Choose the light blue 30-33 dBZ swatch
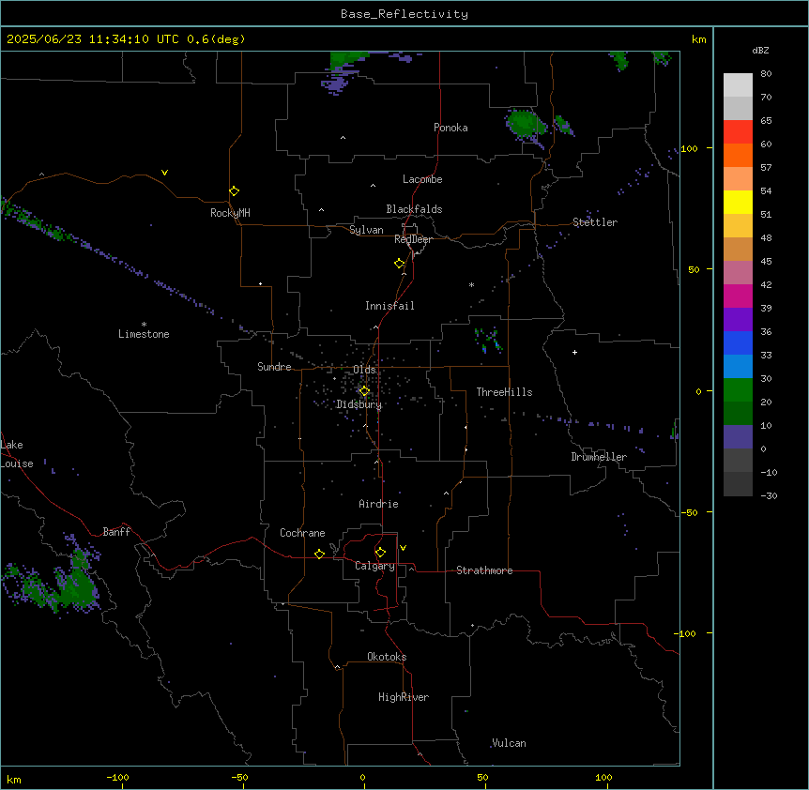The width and height of the screenshot is (809, 790). coord(738,367)
